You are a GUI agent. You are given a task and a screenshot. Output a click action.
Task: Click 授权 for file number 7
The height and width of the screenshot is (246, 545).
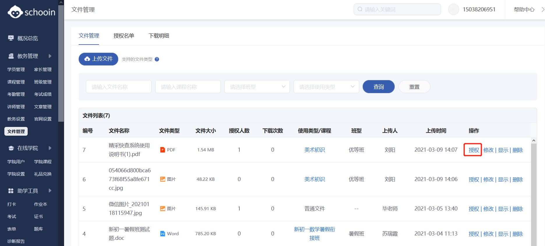(x=474, y=150)
